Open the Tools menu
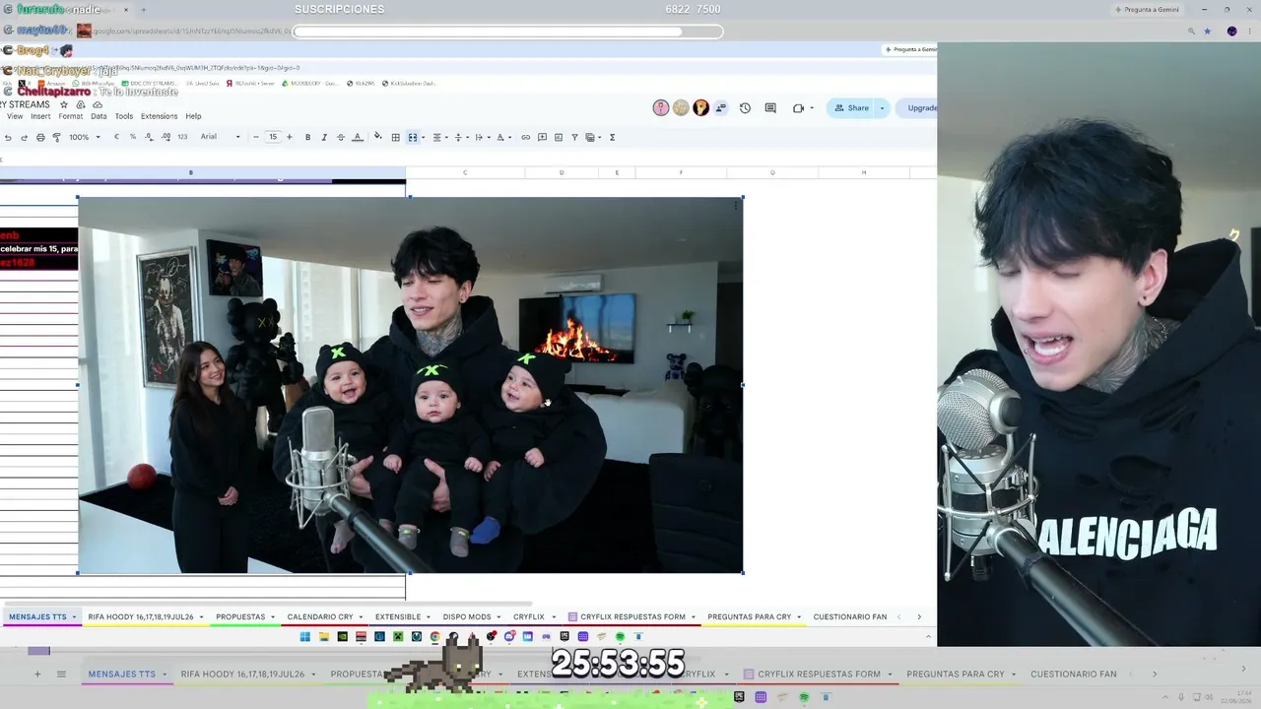Viewport: 1261px width, 709px height. [124, 116]
